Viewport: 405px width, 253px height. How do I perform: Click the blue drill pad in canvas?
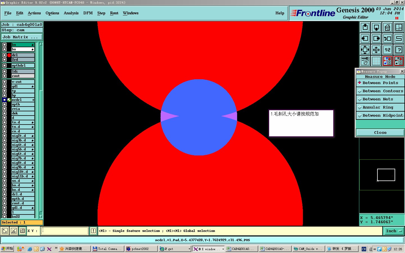(199, 117)
